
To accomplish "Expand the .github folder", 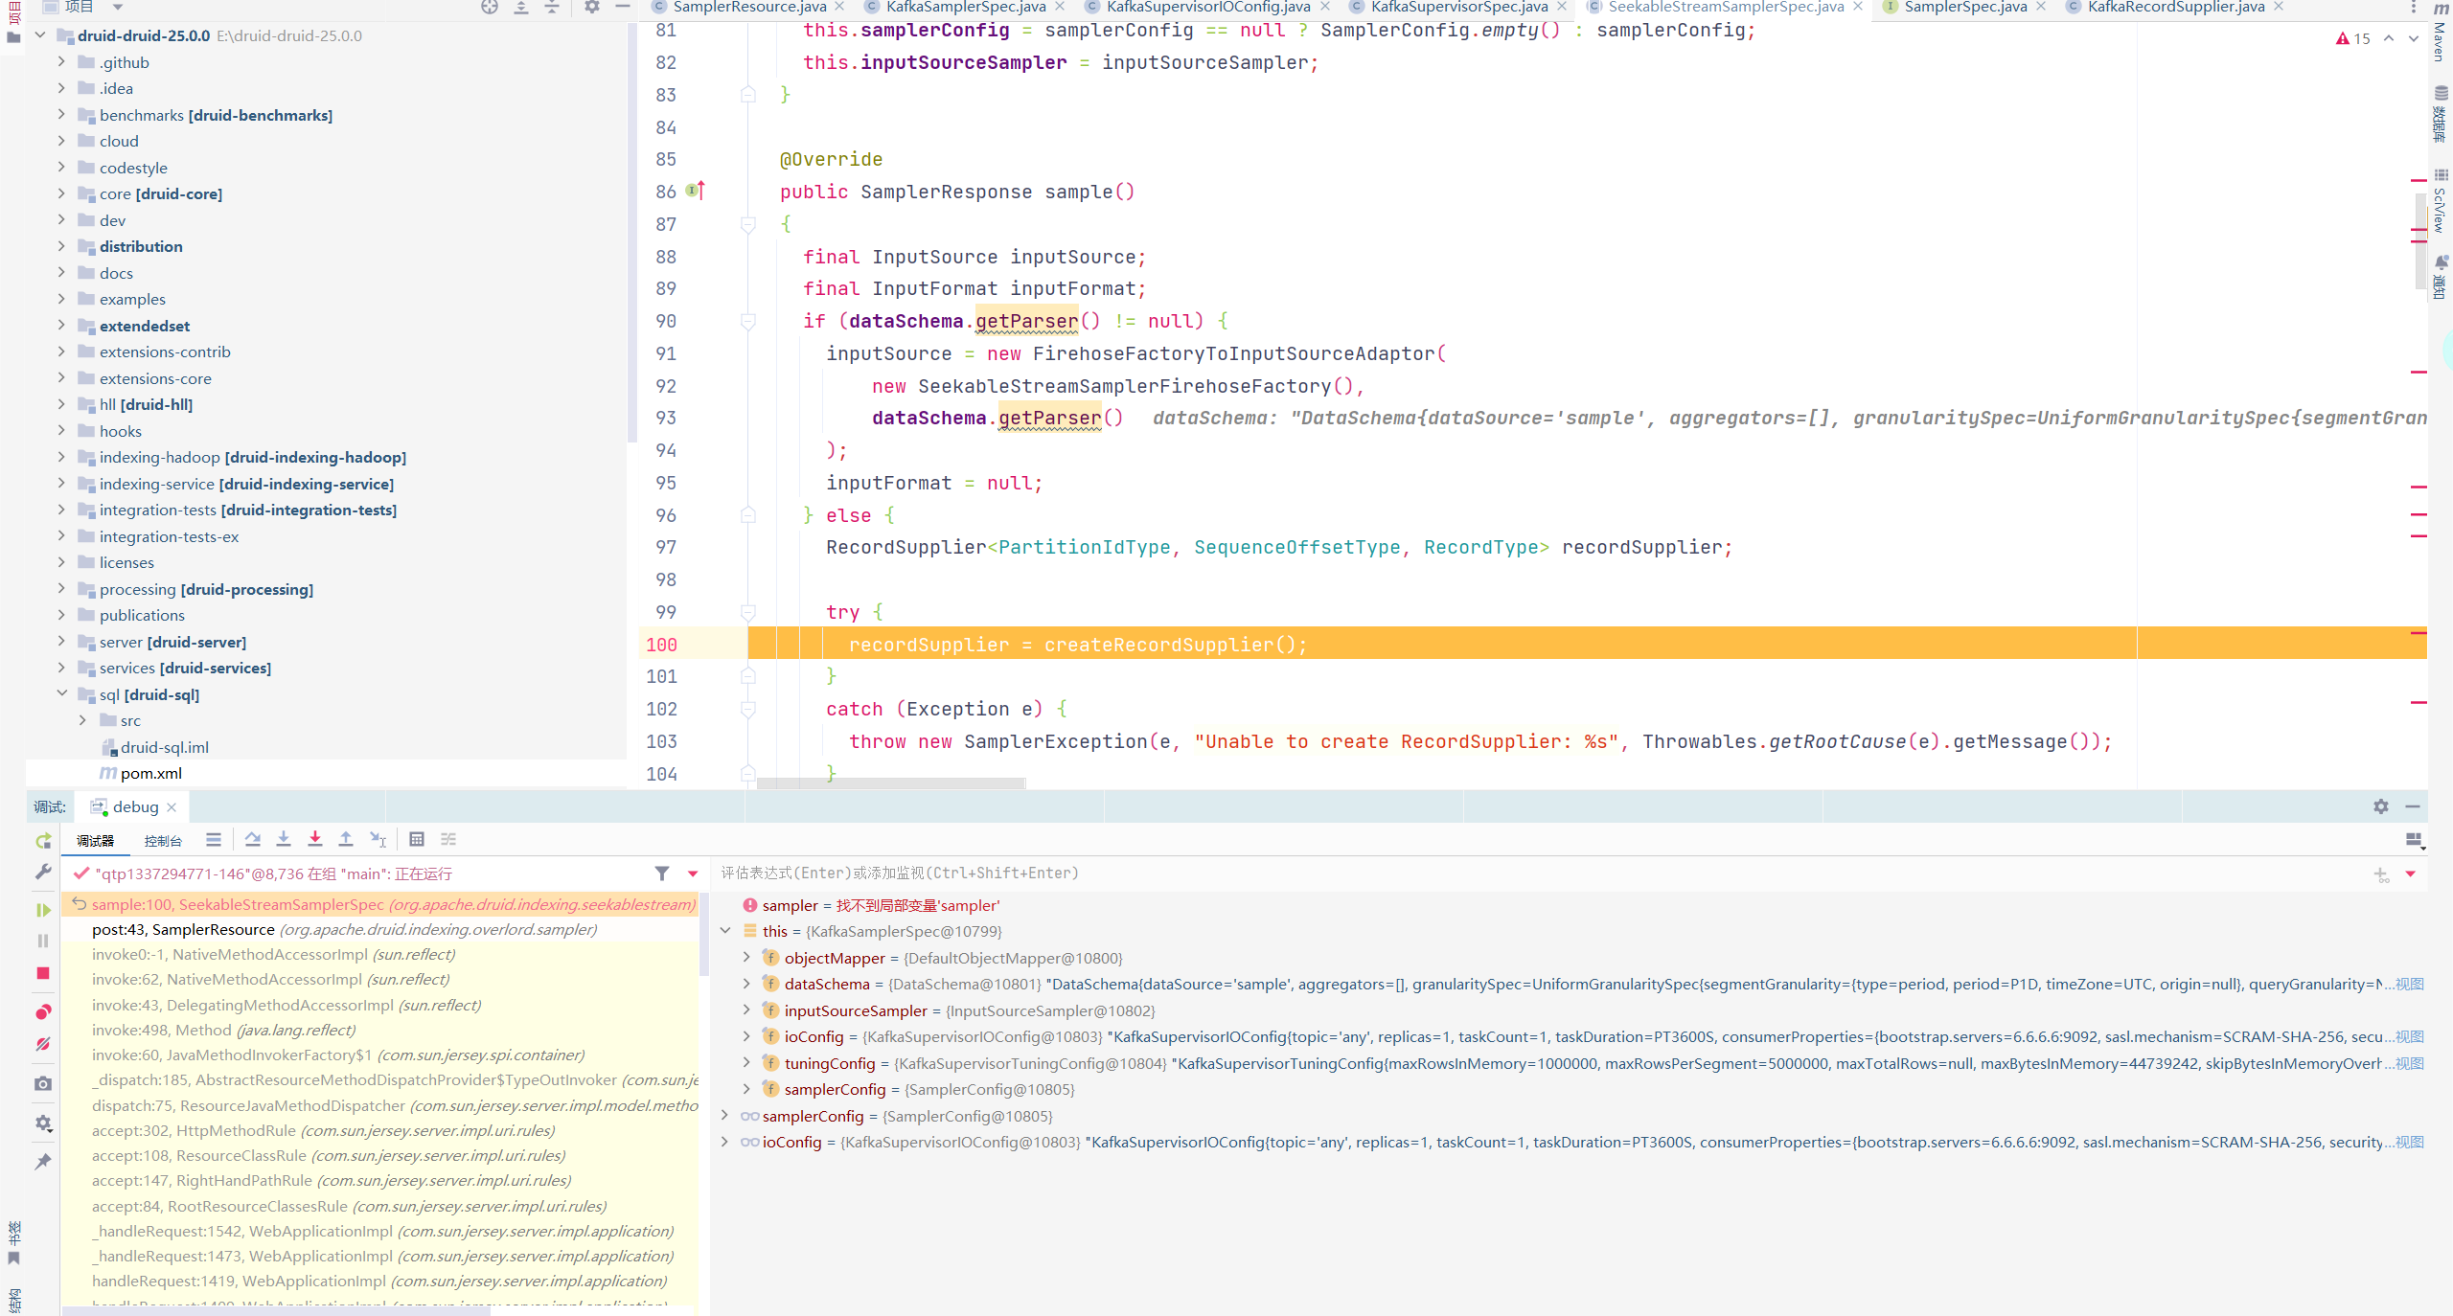I will [61, 61].
